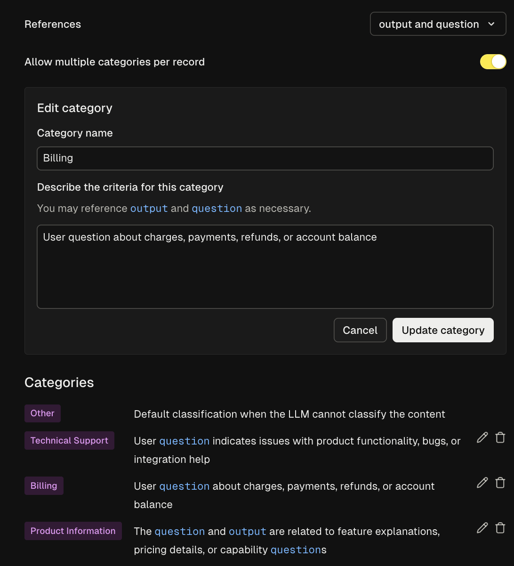Click the Billing category tag
The width and height of the screenshot is (514, 566).
coord(44,486)
